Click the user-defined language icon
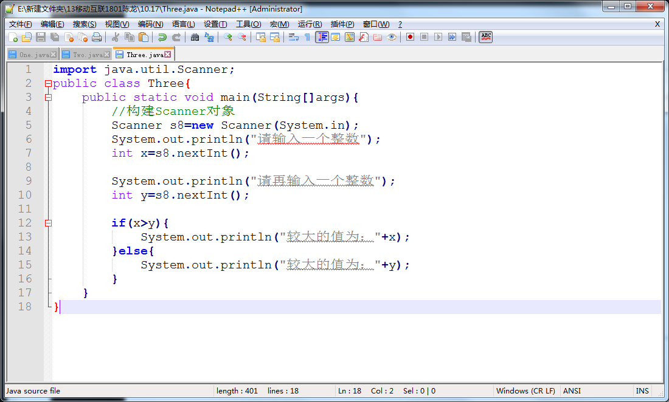This screenshot has width=669, height=402. pyautogui.click(x=336, y=38)
